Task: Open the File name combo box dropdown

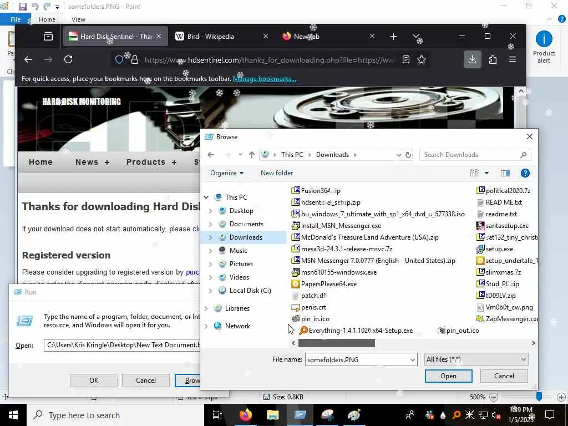Action: [x=412, y=359]
